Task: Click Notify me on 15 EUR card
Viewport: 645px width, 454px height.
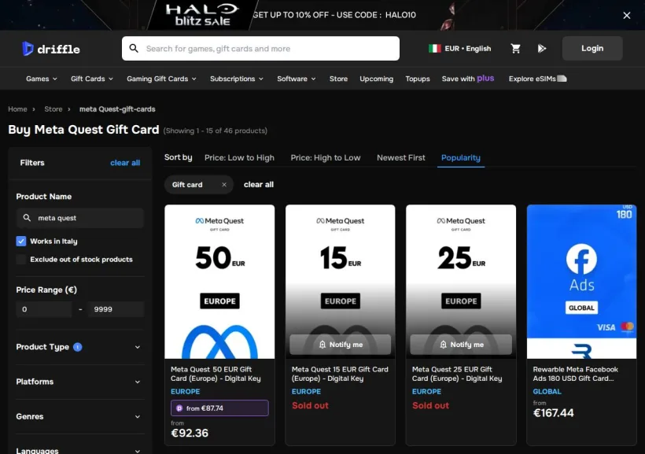Action: (340, 345)
